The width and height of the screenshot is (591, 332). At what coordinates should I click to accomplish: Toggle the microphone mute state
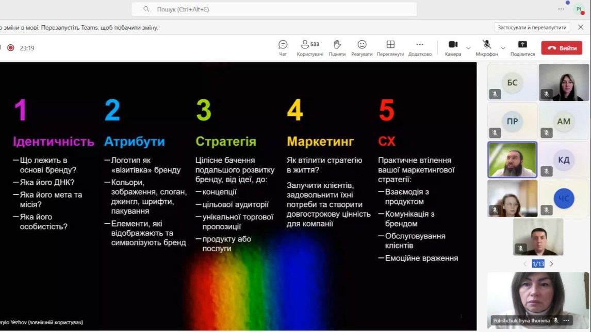pyautogui.click(x=486, y=45)
